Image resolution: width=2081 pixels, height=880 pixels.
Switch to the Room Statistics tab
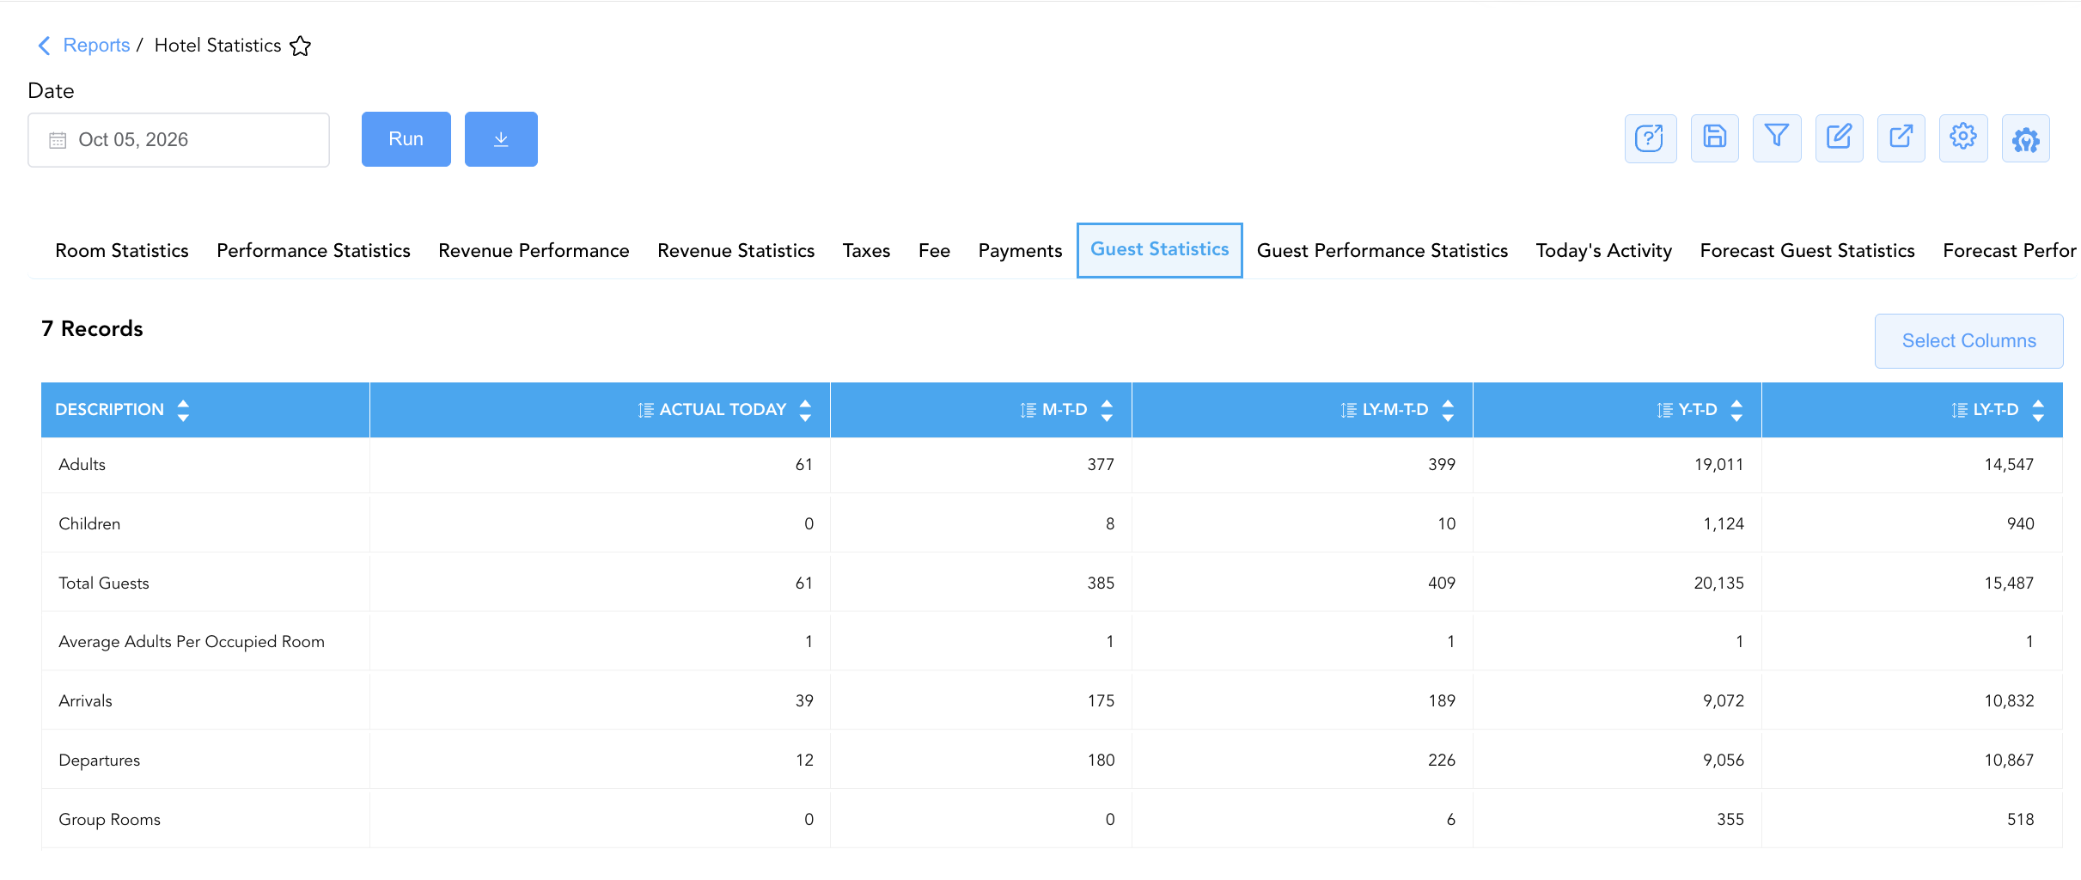[122, 251]
